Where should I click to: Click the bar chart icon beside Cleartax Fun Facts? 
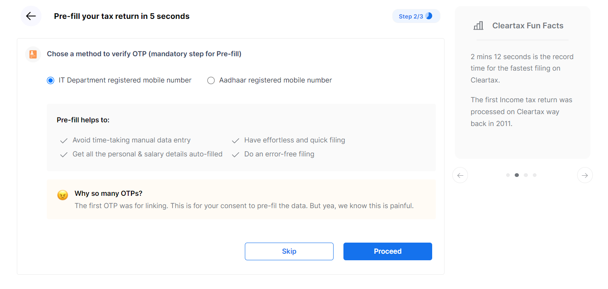(x=478, y=25)
